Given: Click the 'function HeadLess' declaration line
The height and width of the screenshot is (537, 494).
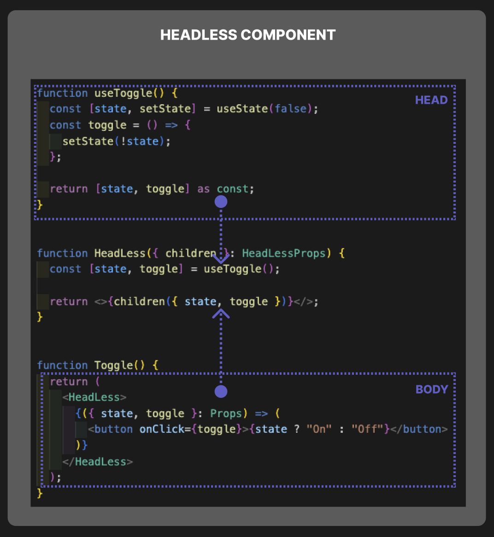Looking at the screenshot, I should [191, 254].
